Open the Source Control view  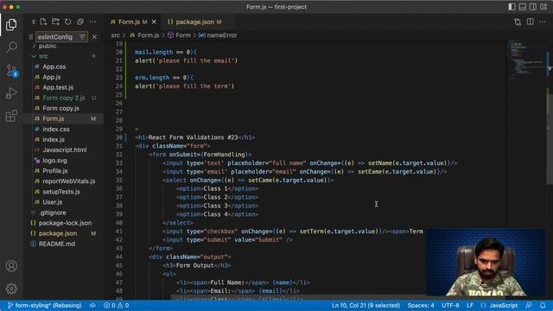tap(11, 71)
